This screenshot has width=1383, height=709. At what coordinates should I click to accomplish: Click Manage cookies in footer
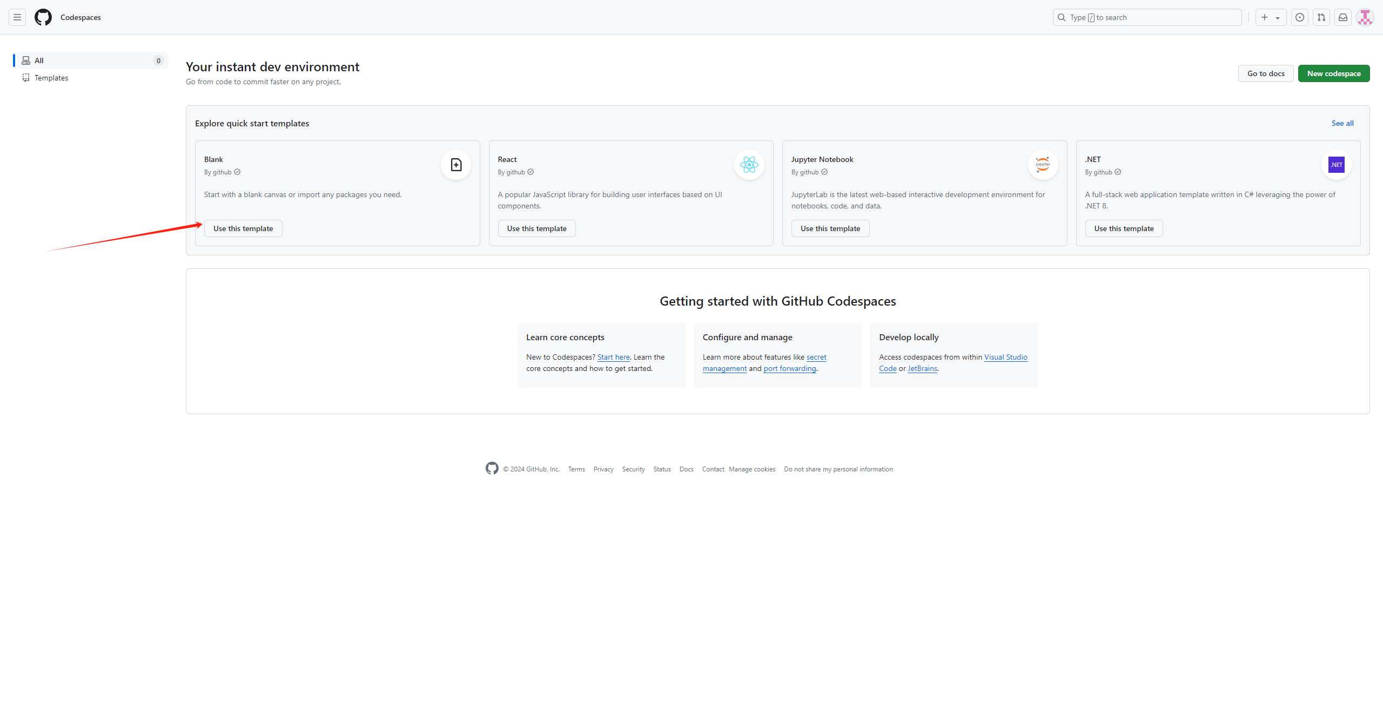[x=752, y=469]
